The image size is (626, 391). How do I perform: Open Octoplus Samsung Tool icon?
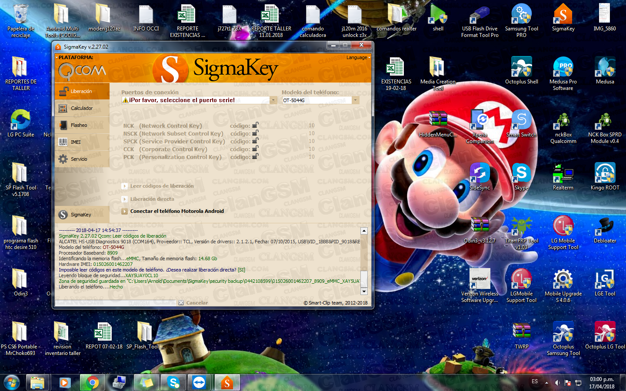click(563, 338)
